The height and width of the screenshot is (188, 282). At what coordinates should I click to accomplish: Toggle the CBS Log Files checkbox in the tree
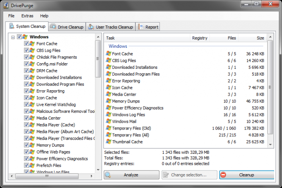pyautogui.click(x=27, y=50)
